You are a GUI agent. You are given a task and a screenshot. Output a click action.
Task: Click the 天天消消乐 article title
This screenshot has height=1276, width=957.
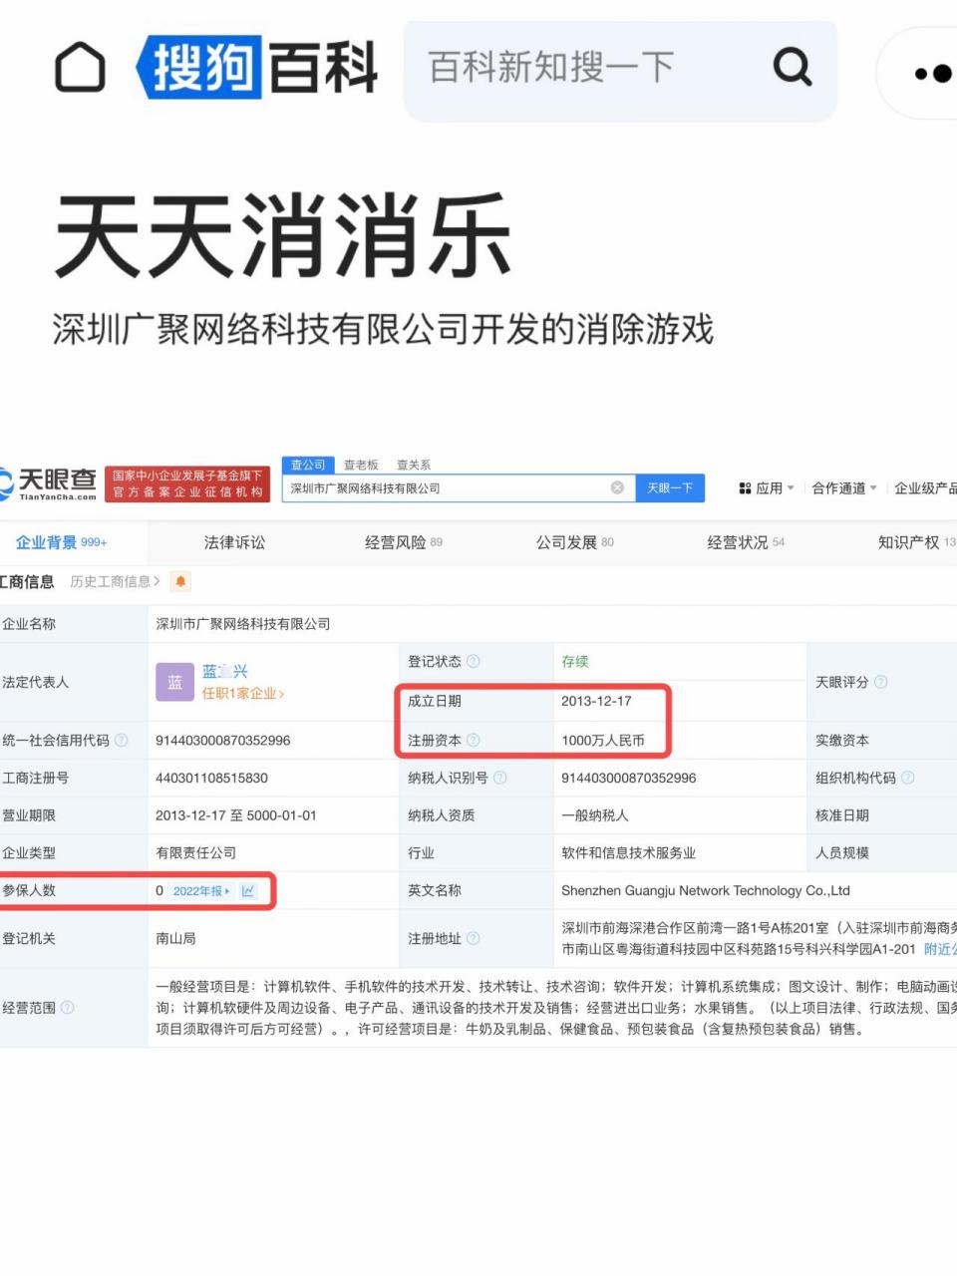pyautogui.click(x=283, y=236)
